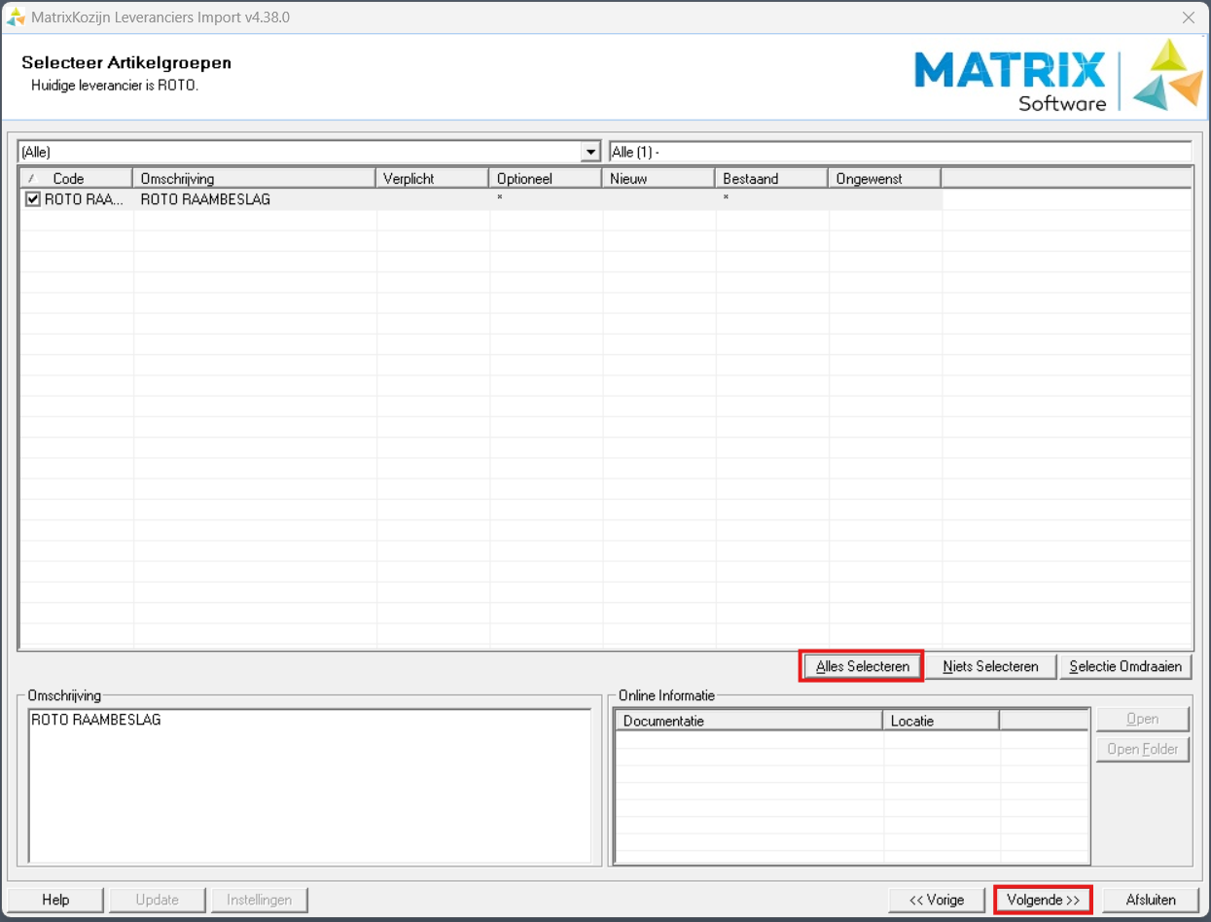Open the (Alle) filter dropdown

[590, 152]
